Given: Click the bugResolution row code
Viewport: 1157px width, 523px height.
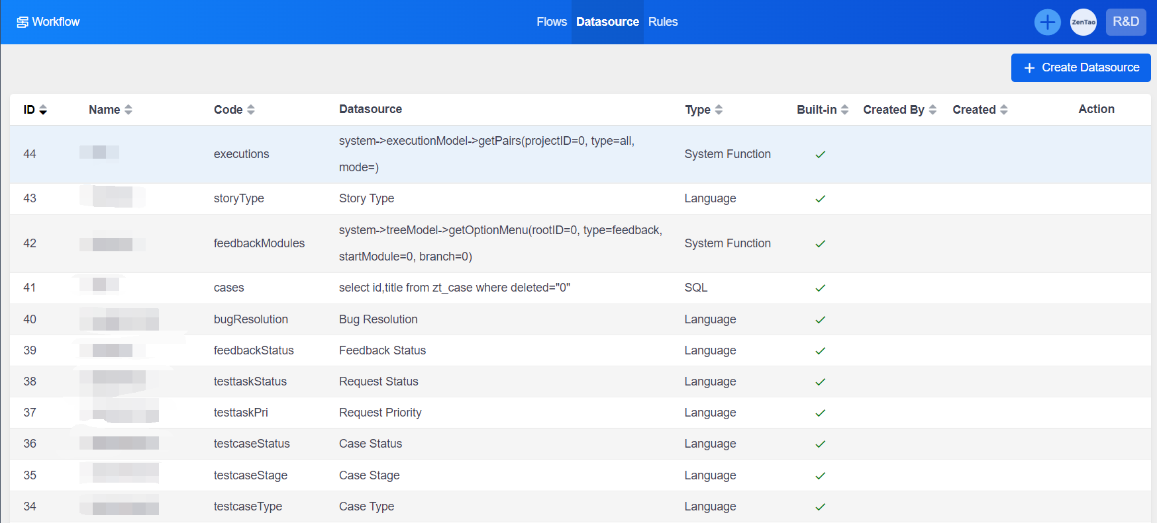Looking at the screenshot, I should tap(250, 319).
